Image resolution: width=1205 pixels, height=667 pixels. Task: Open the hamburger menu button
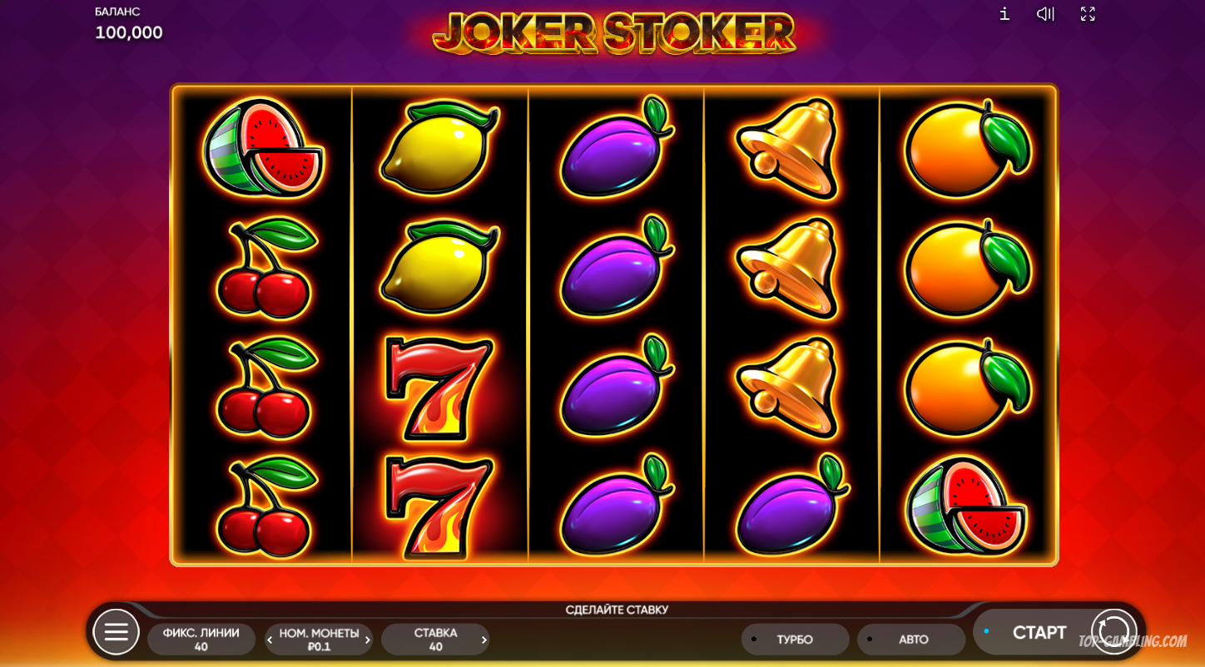(x=116, y=632)
